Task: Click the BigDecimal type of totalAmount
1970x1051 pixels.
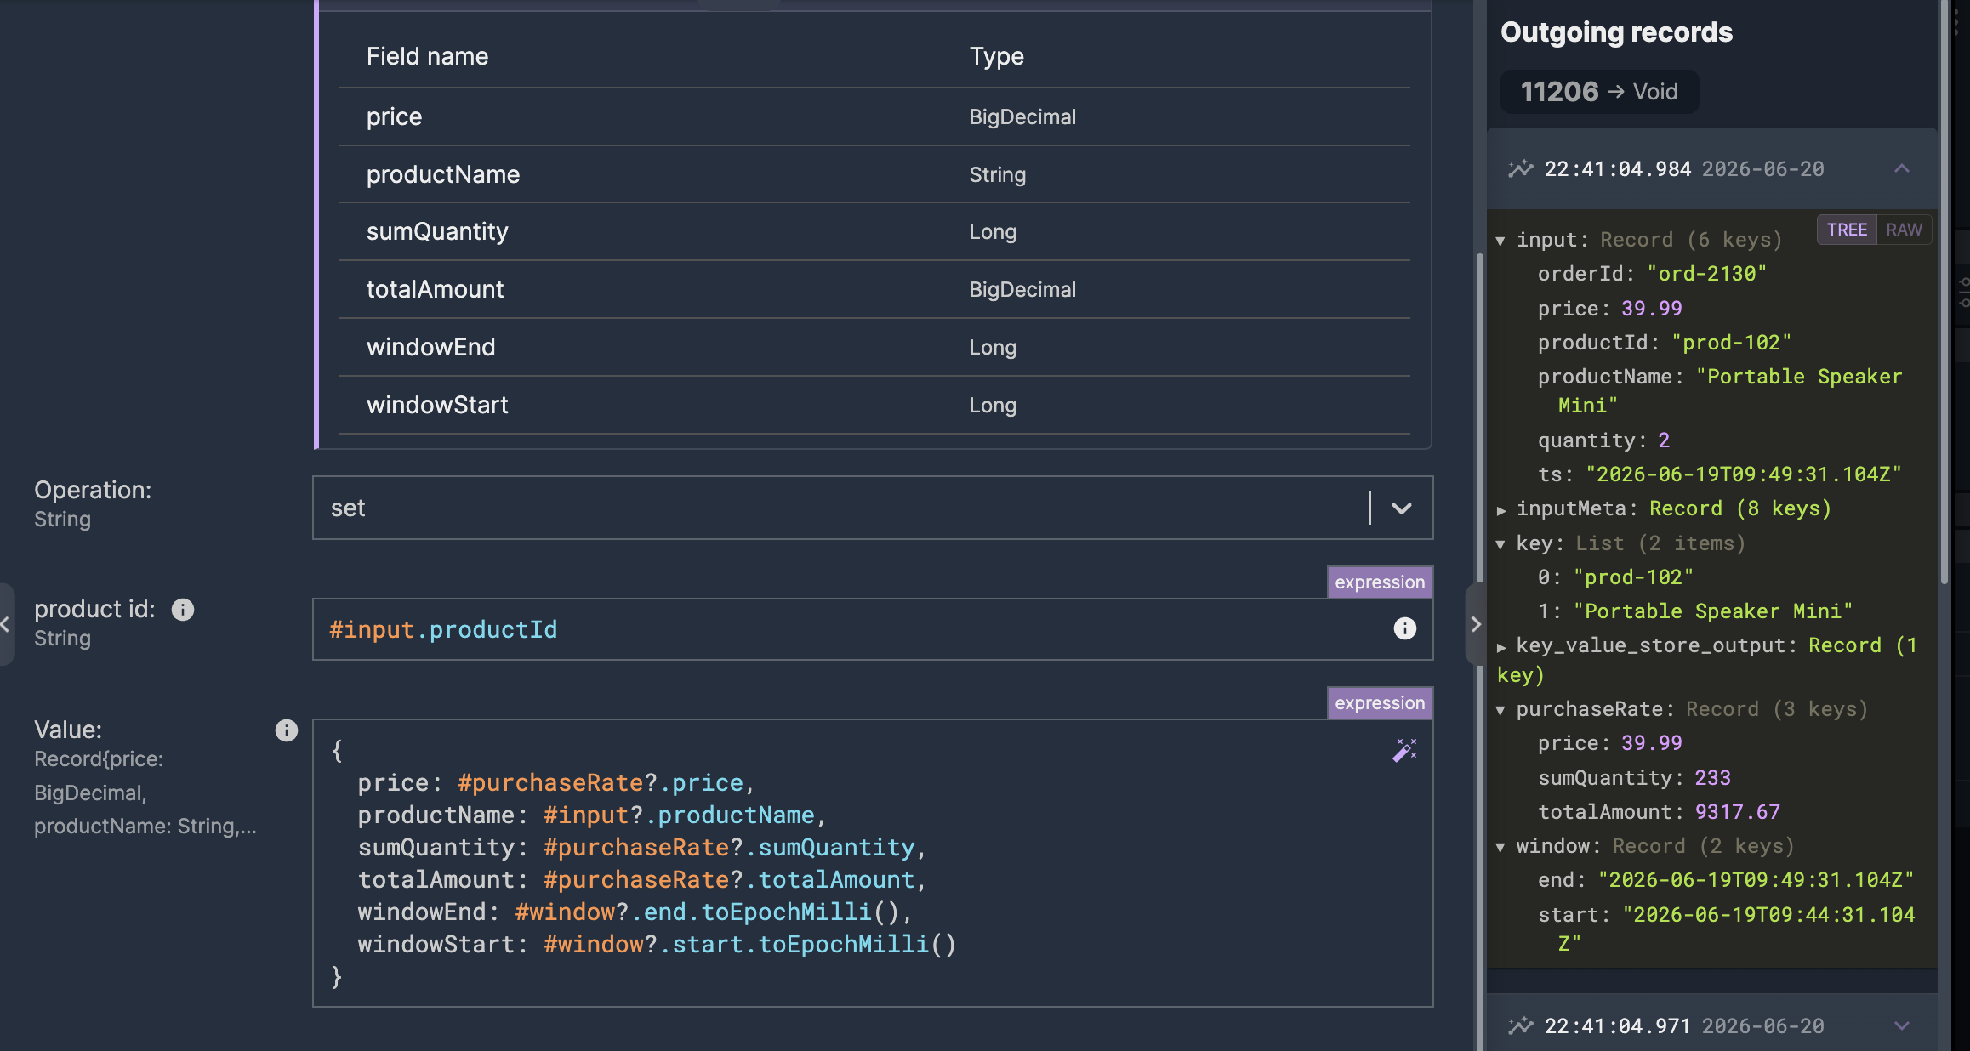Action: click(x=1022, y=289)
